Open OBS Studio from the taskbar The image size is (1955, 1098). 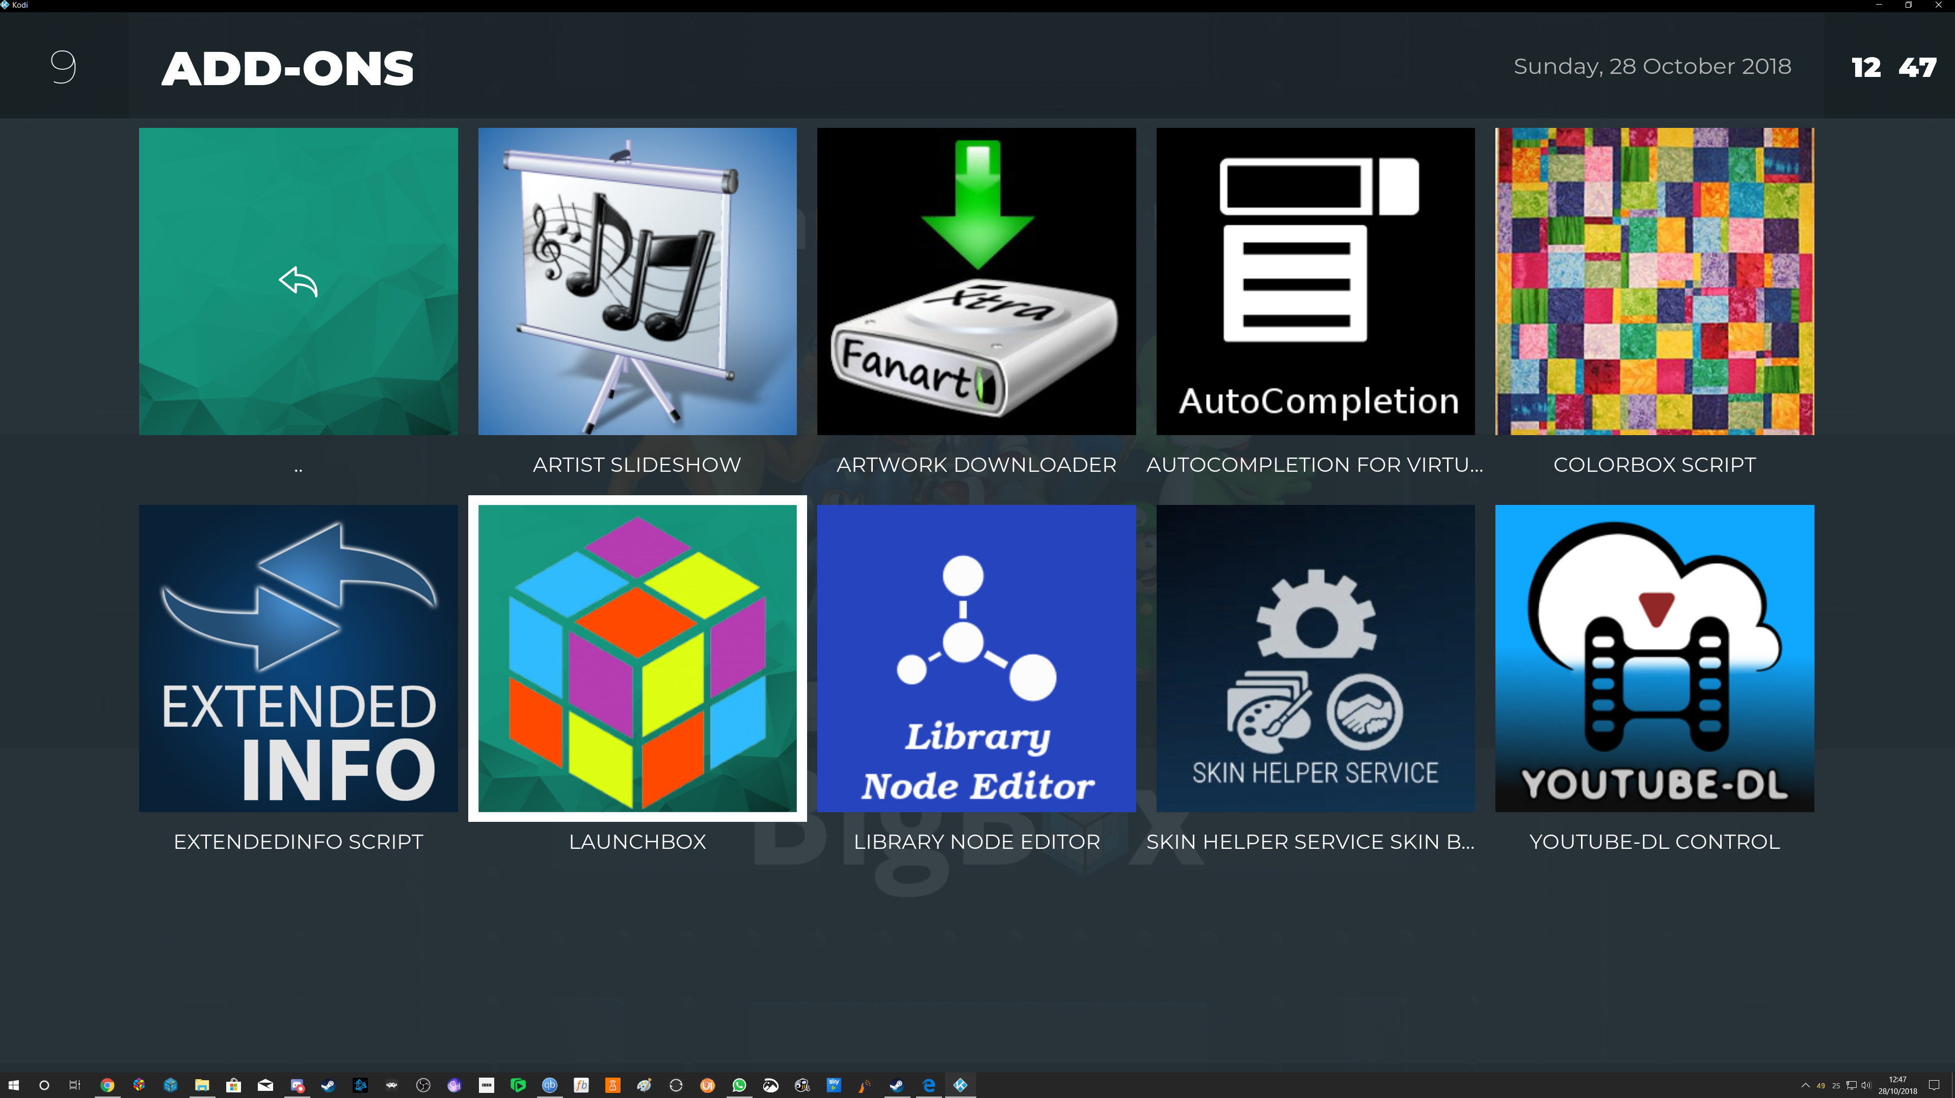pyautogui.click(x=423, y=1085)
